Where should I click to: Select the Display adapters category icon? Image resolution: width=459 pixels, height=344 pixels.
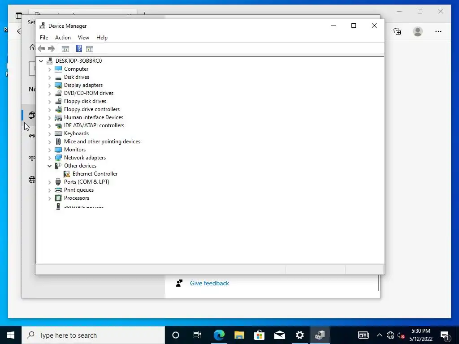(x=58, y=85)
